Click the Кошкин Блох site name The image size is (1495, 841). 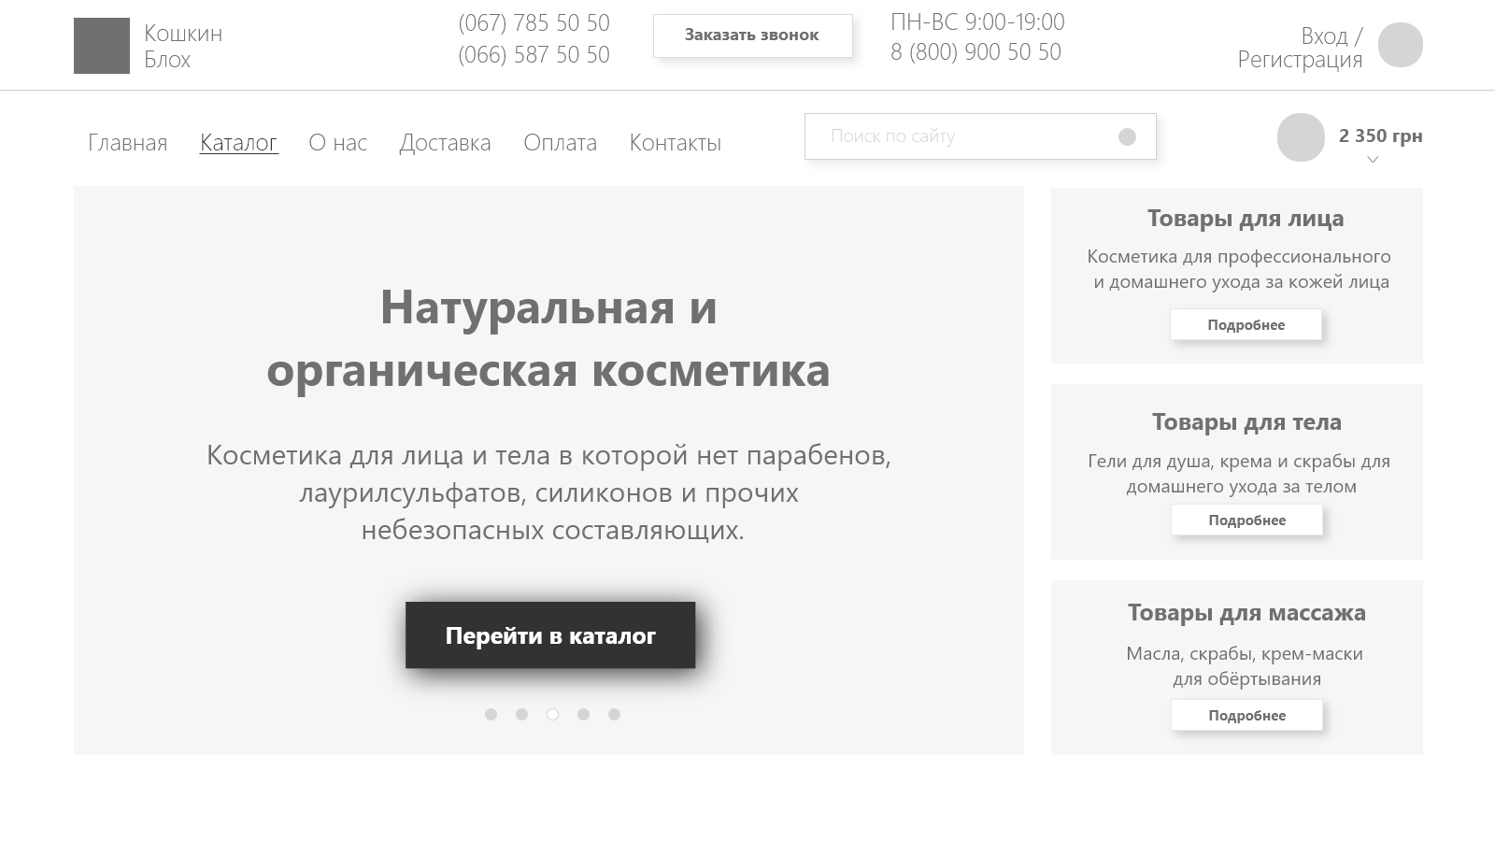(183, 47)
